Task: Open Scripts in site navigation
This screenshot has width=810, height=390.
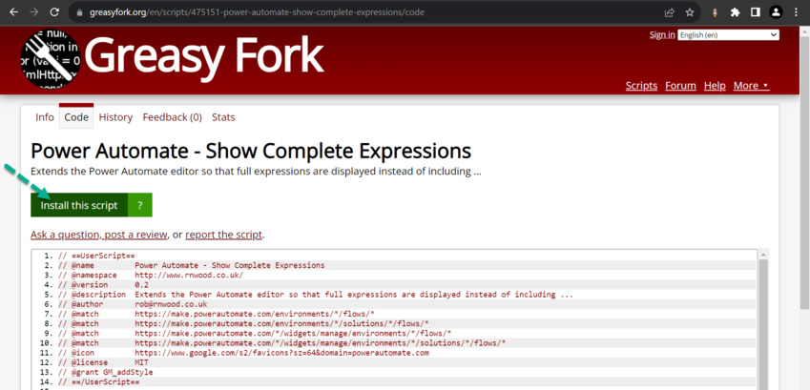Action: tap(641, 86)
